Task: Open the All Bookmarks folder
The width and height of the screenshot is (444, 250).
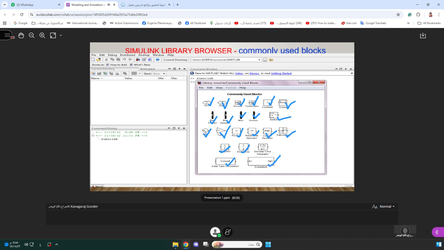Action: (x=429, y=23)
